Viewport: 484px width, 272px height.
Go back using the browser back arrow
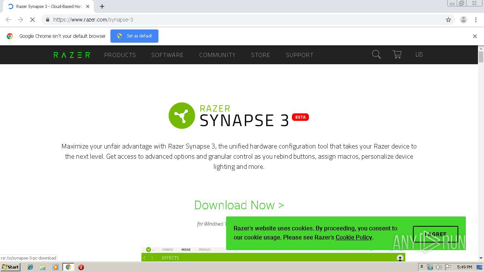point(8,20)
